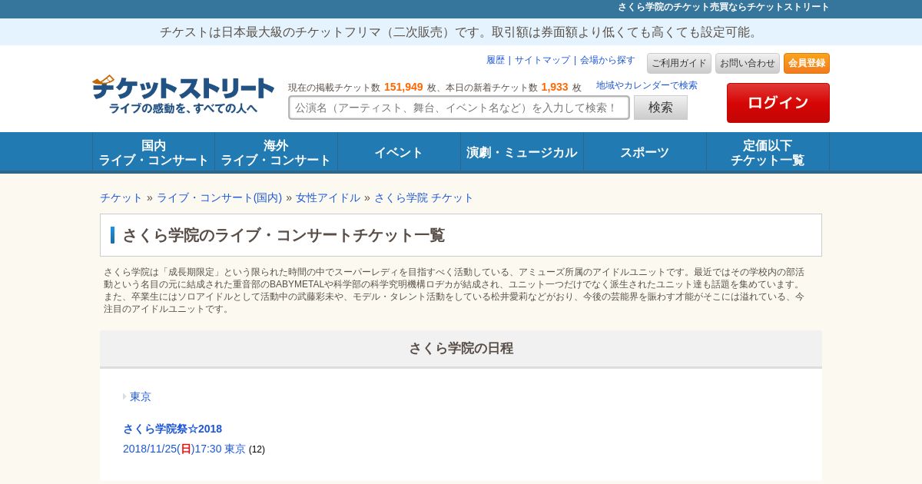This screenshot has width=922, height=484.
Task: Open the 海外ライブ・コンサート menu
Action: [276, 152]
